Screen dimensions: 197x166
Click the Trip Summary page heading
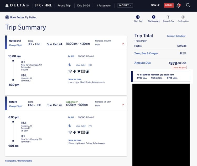(26, 27)
